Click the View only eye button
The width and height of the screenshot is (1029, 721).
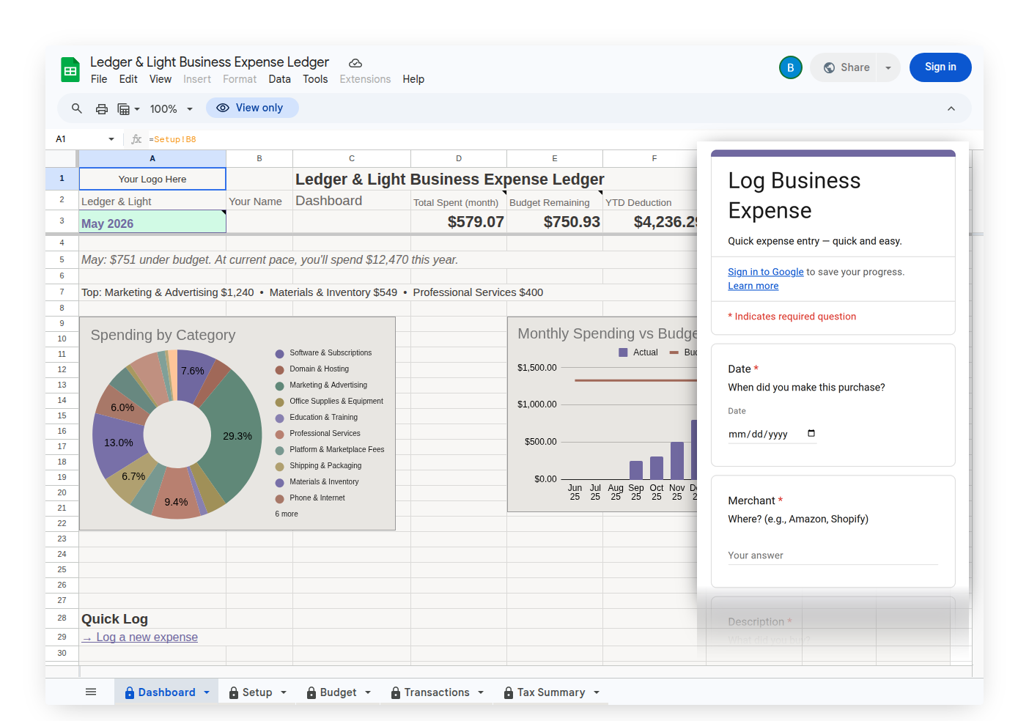[252, 108]
